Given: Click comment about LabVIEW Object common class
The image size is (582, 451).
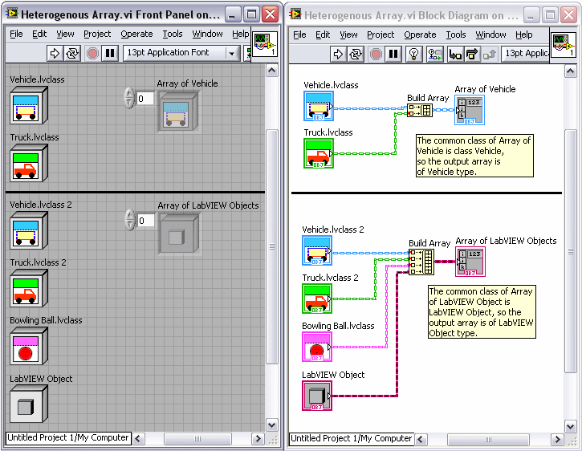Looking at the screenshot, I should point(482,312).
